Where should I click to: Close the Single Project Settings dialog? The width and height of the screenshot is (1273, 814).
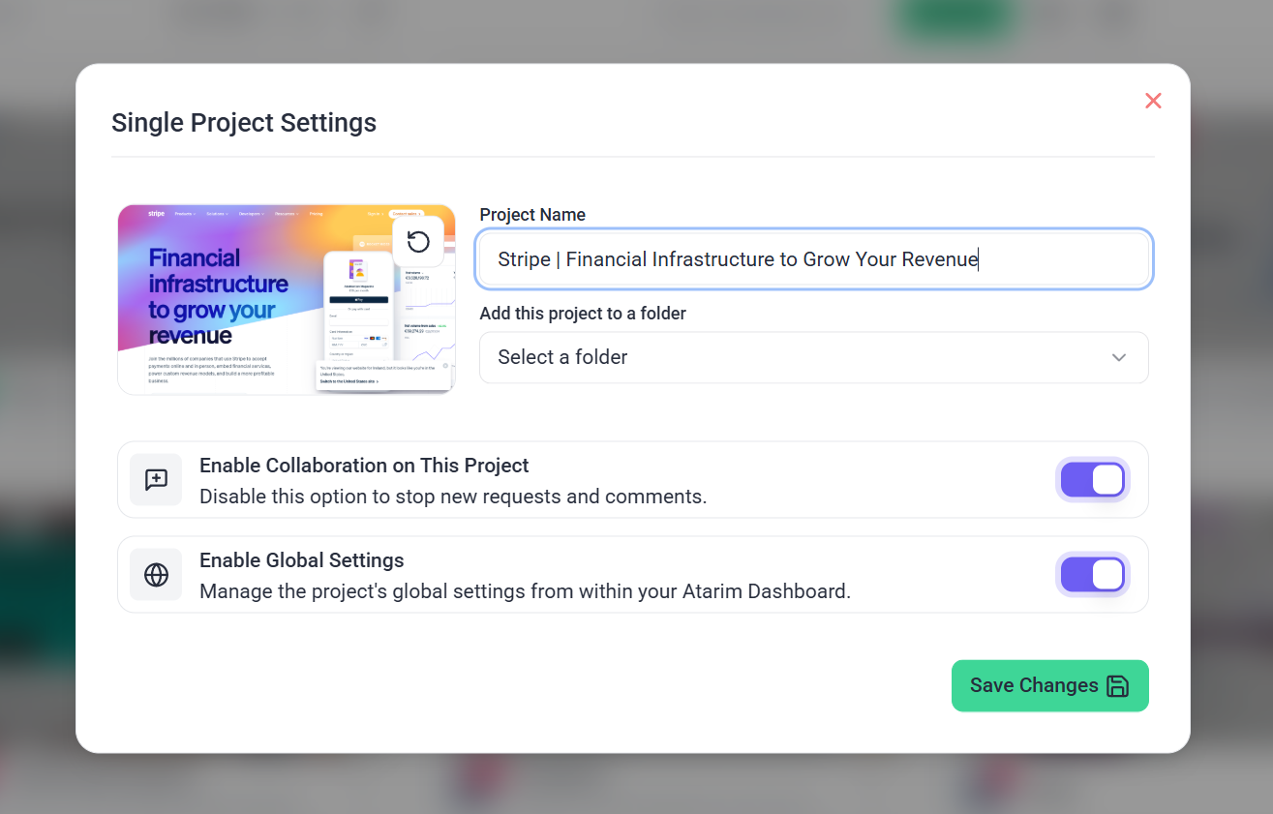pyautogui.click(x=1153, y=101)
